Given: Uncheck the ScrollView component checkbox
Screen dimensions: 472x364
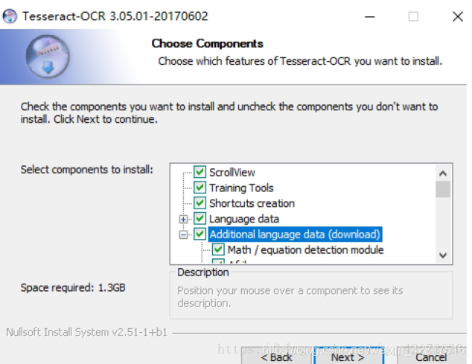Looking at the screenshot, I should click(x=200, y=172).
